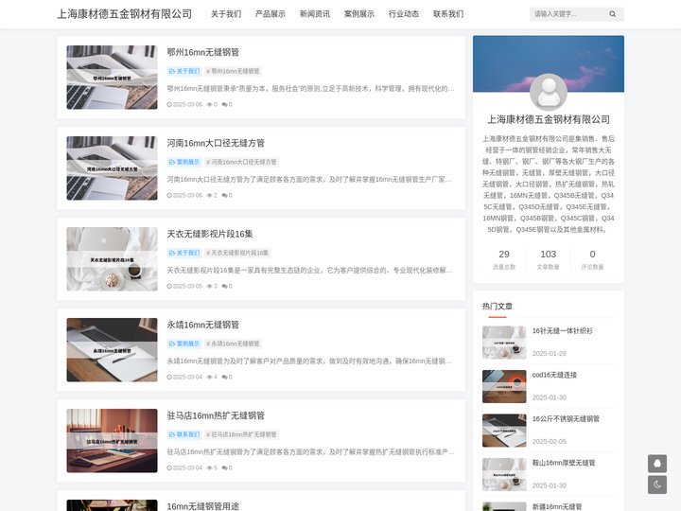The height and width of the screenshot is (511, 681).
Task: Click company name in sidebar profile card
Action: 549,119
